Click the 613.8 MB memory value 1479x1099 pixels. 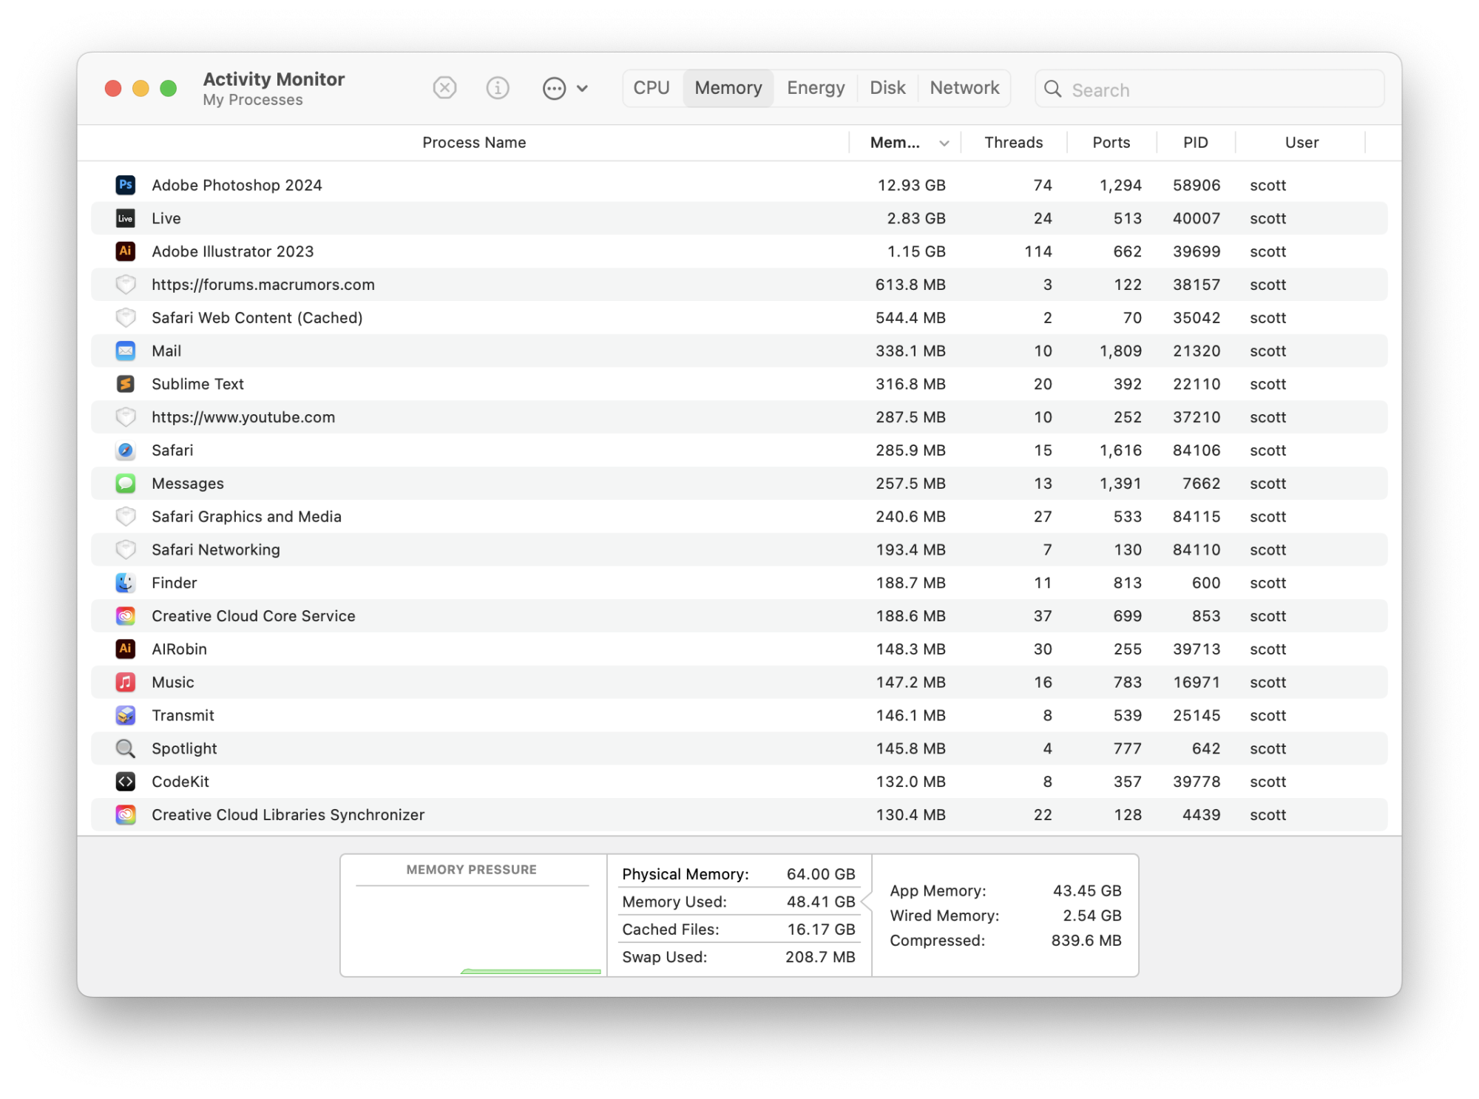[x=910, y=284]
